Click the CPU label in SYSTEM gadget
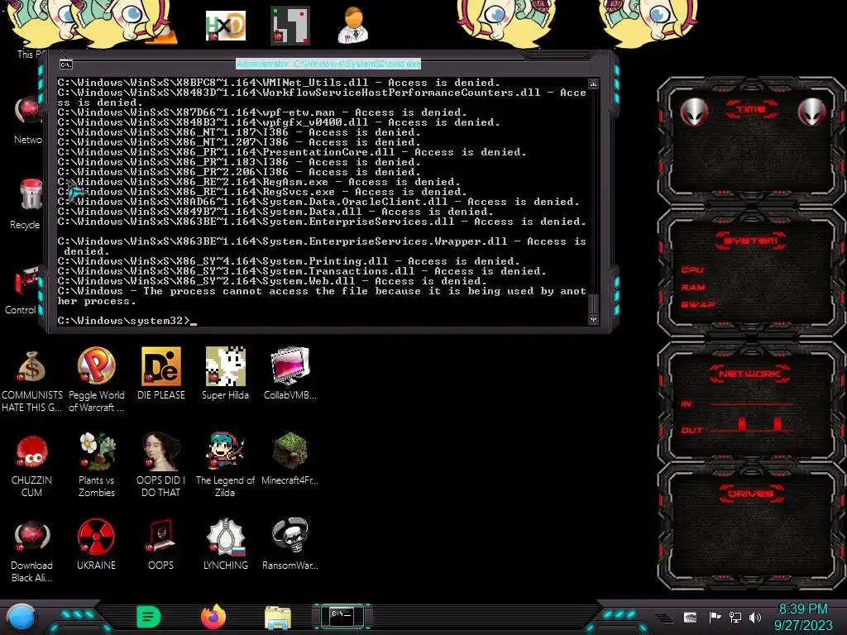847x635 pixels. (x=692, y=270)
